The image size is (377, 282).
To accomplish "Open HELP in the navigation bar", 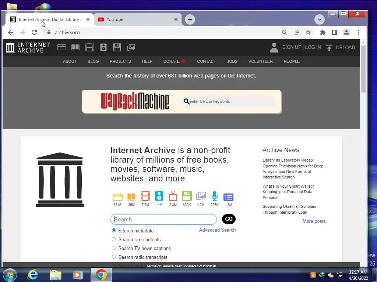I will (147, 61).
